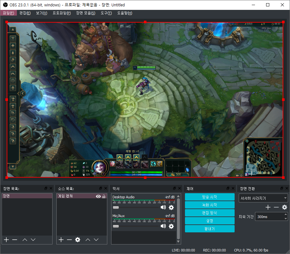Click the mixer scrollbar down arrow
The height and width of the screenshot is (254, 290).
pos(178,242)
